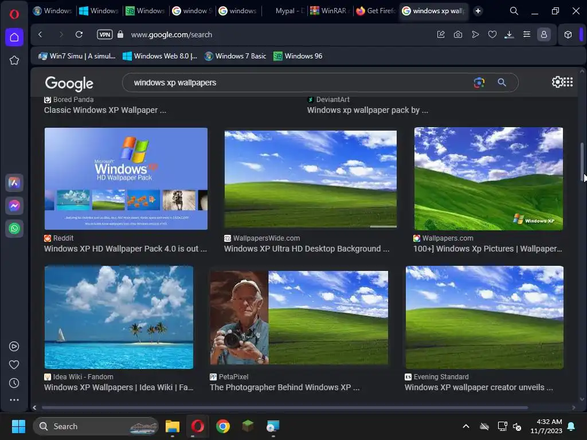The image size is (587, 440).
Task: Open History clock icon in sidebar
Action: pyautogui.click(x=14, y=383)
